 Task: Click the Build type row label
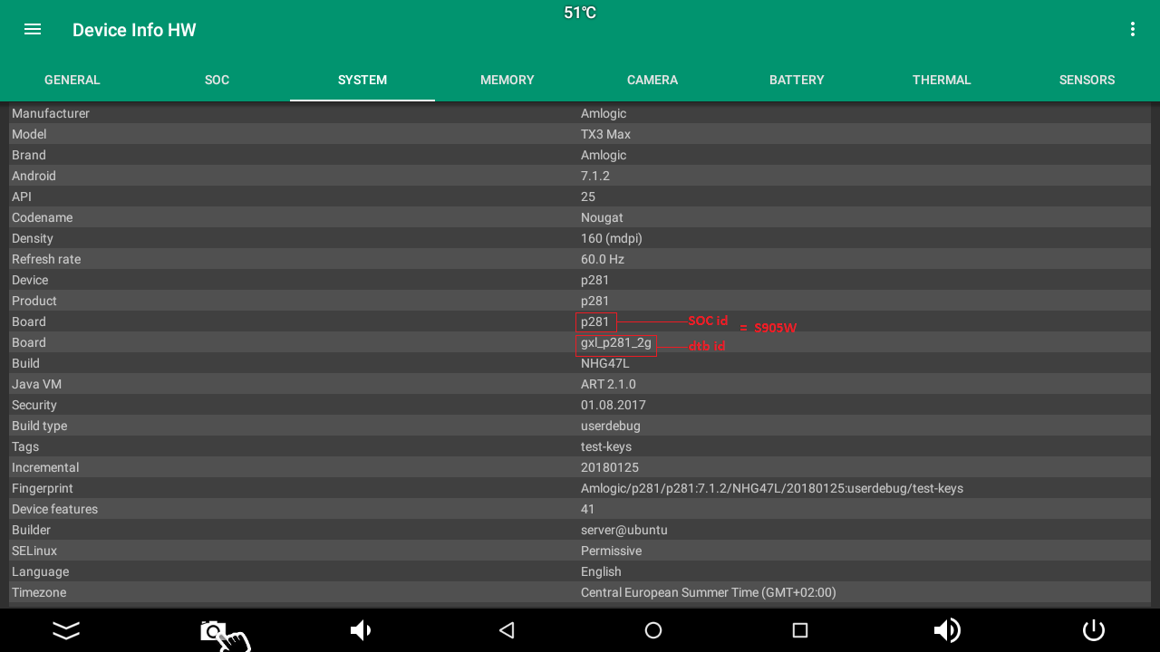[39, 426]
